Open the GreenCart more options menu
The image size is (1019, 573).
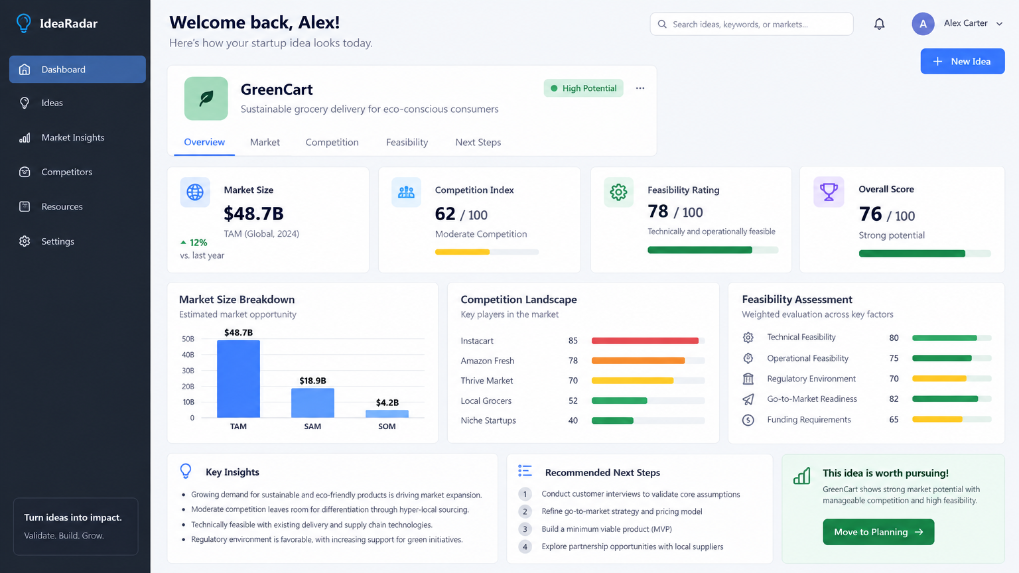(640, 88)
